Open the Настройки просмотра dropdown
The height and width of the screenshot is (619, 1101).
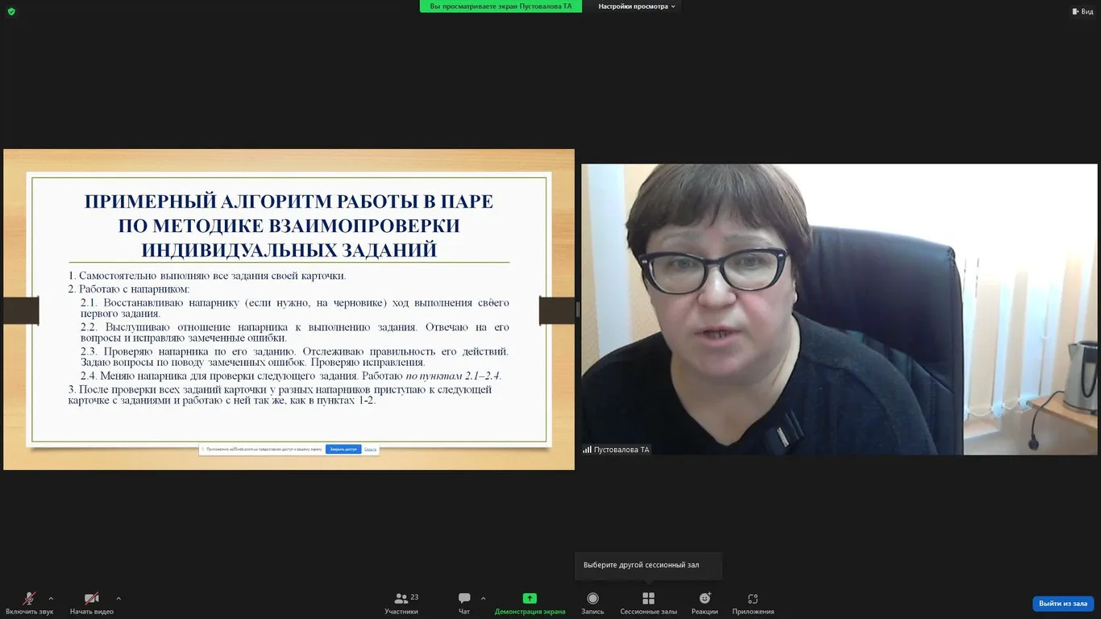coord(634,6)
